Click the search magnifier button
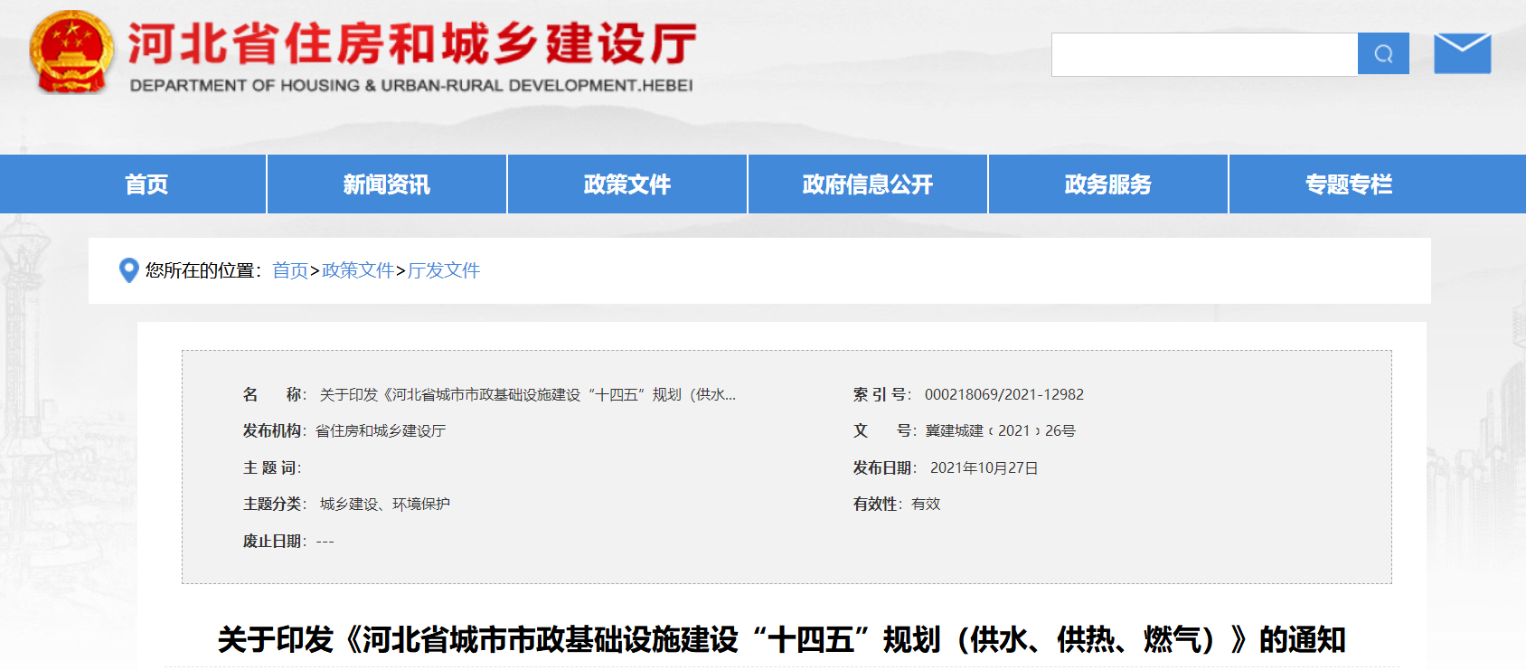Viewport: 1526px width, 670px height. coord(1382,54)
